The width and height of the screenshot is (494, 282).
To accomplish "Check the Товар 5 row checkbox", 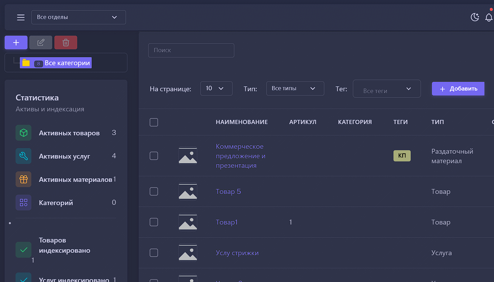I will pyautogui.click(x=154, y=191).
